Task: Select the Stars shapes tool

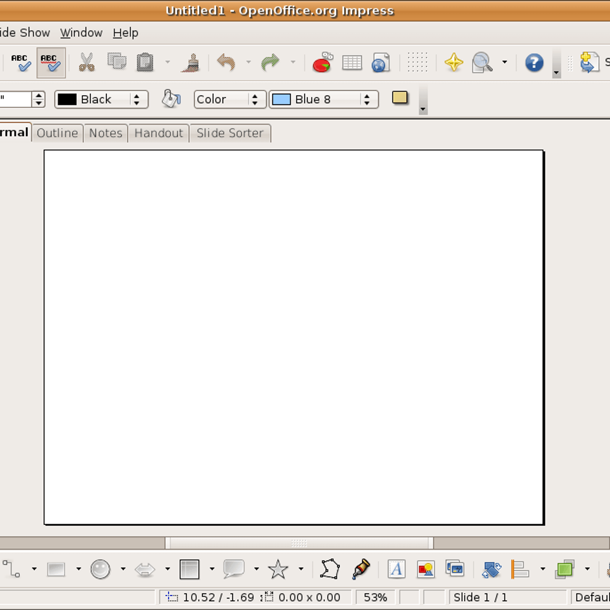Action: 278,569
